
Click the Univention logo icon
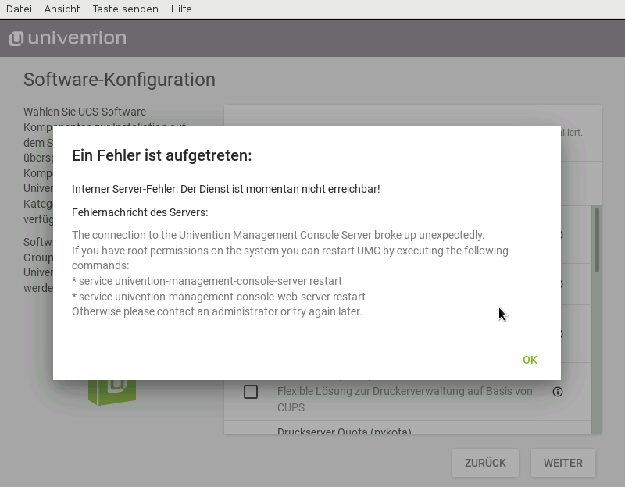[x=16, y=38]
